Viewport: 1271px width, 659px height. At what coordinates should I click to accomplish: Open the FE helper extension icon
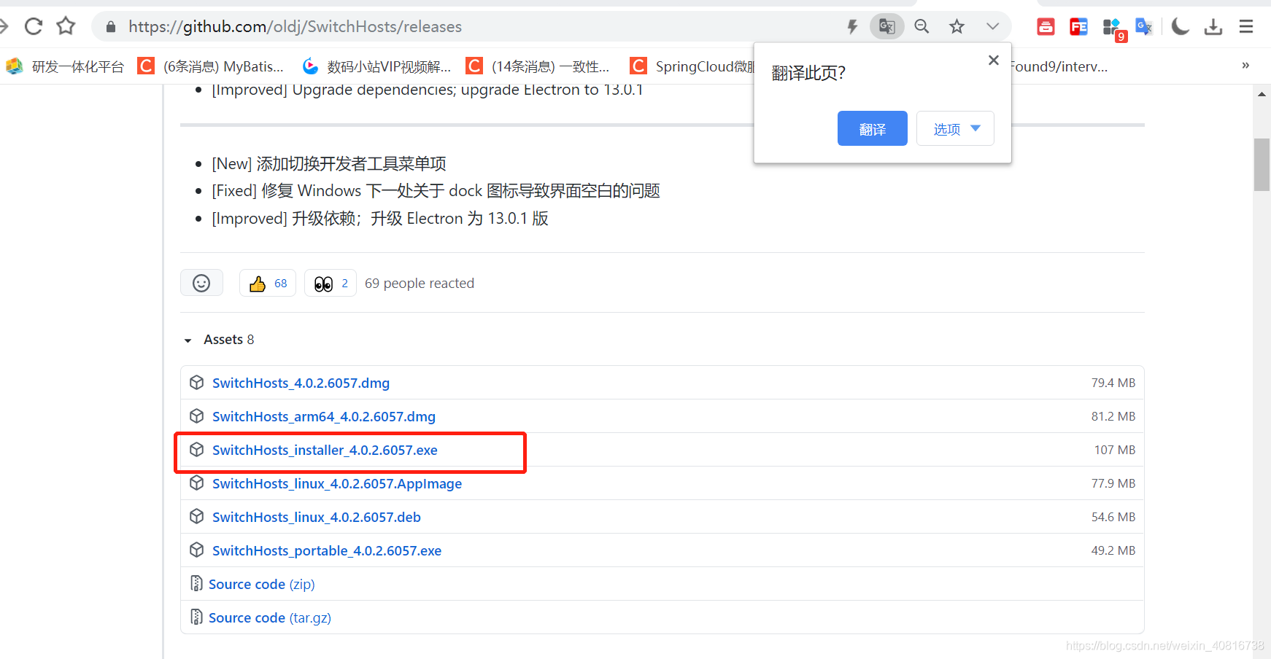point(1078,27)
